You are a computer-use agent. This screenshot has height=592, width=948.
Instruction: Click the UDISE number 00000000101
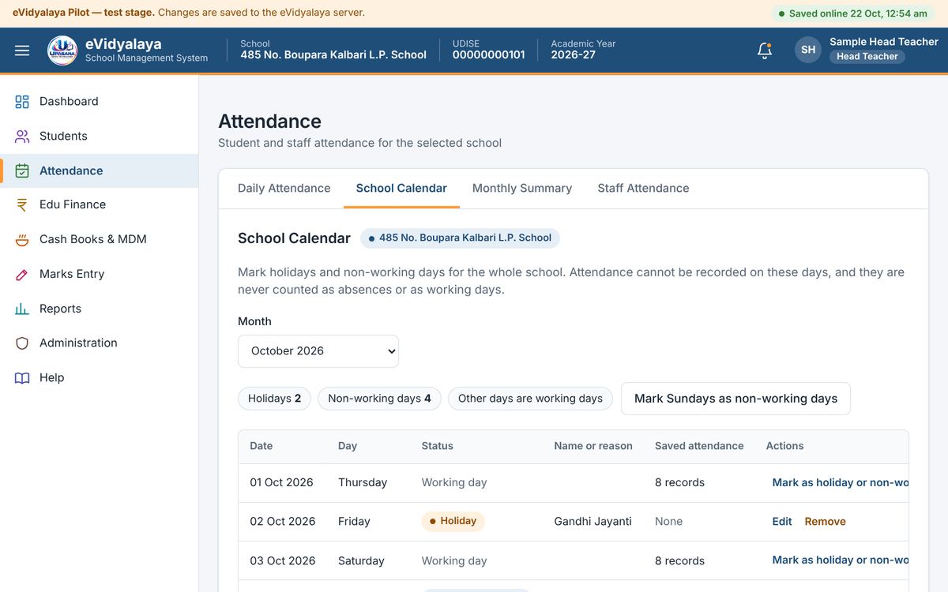click(x=488, y=55)
